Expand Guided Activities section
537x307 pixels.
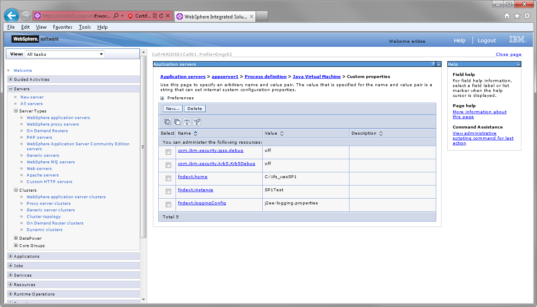(x=10, y=79)
